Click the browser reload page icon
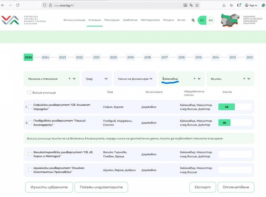The image size is (266, 197). click(17, 5)
